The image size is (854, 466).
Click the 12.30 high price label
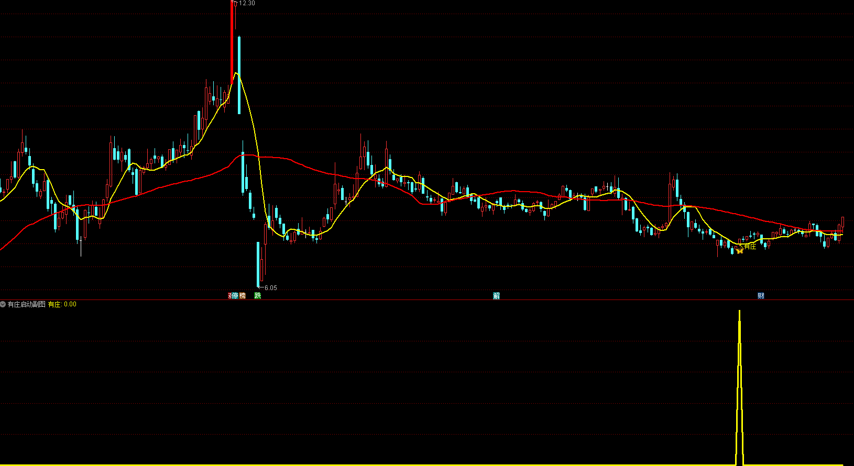click(x=247, y=3)
